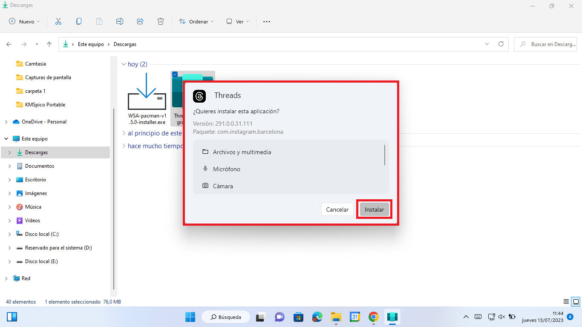Click the Micrófono permission row
Viewport: 582px width, 327px height.
(x=291, y=169)
